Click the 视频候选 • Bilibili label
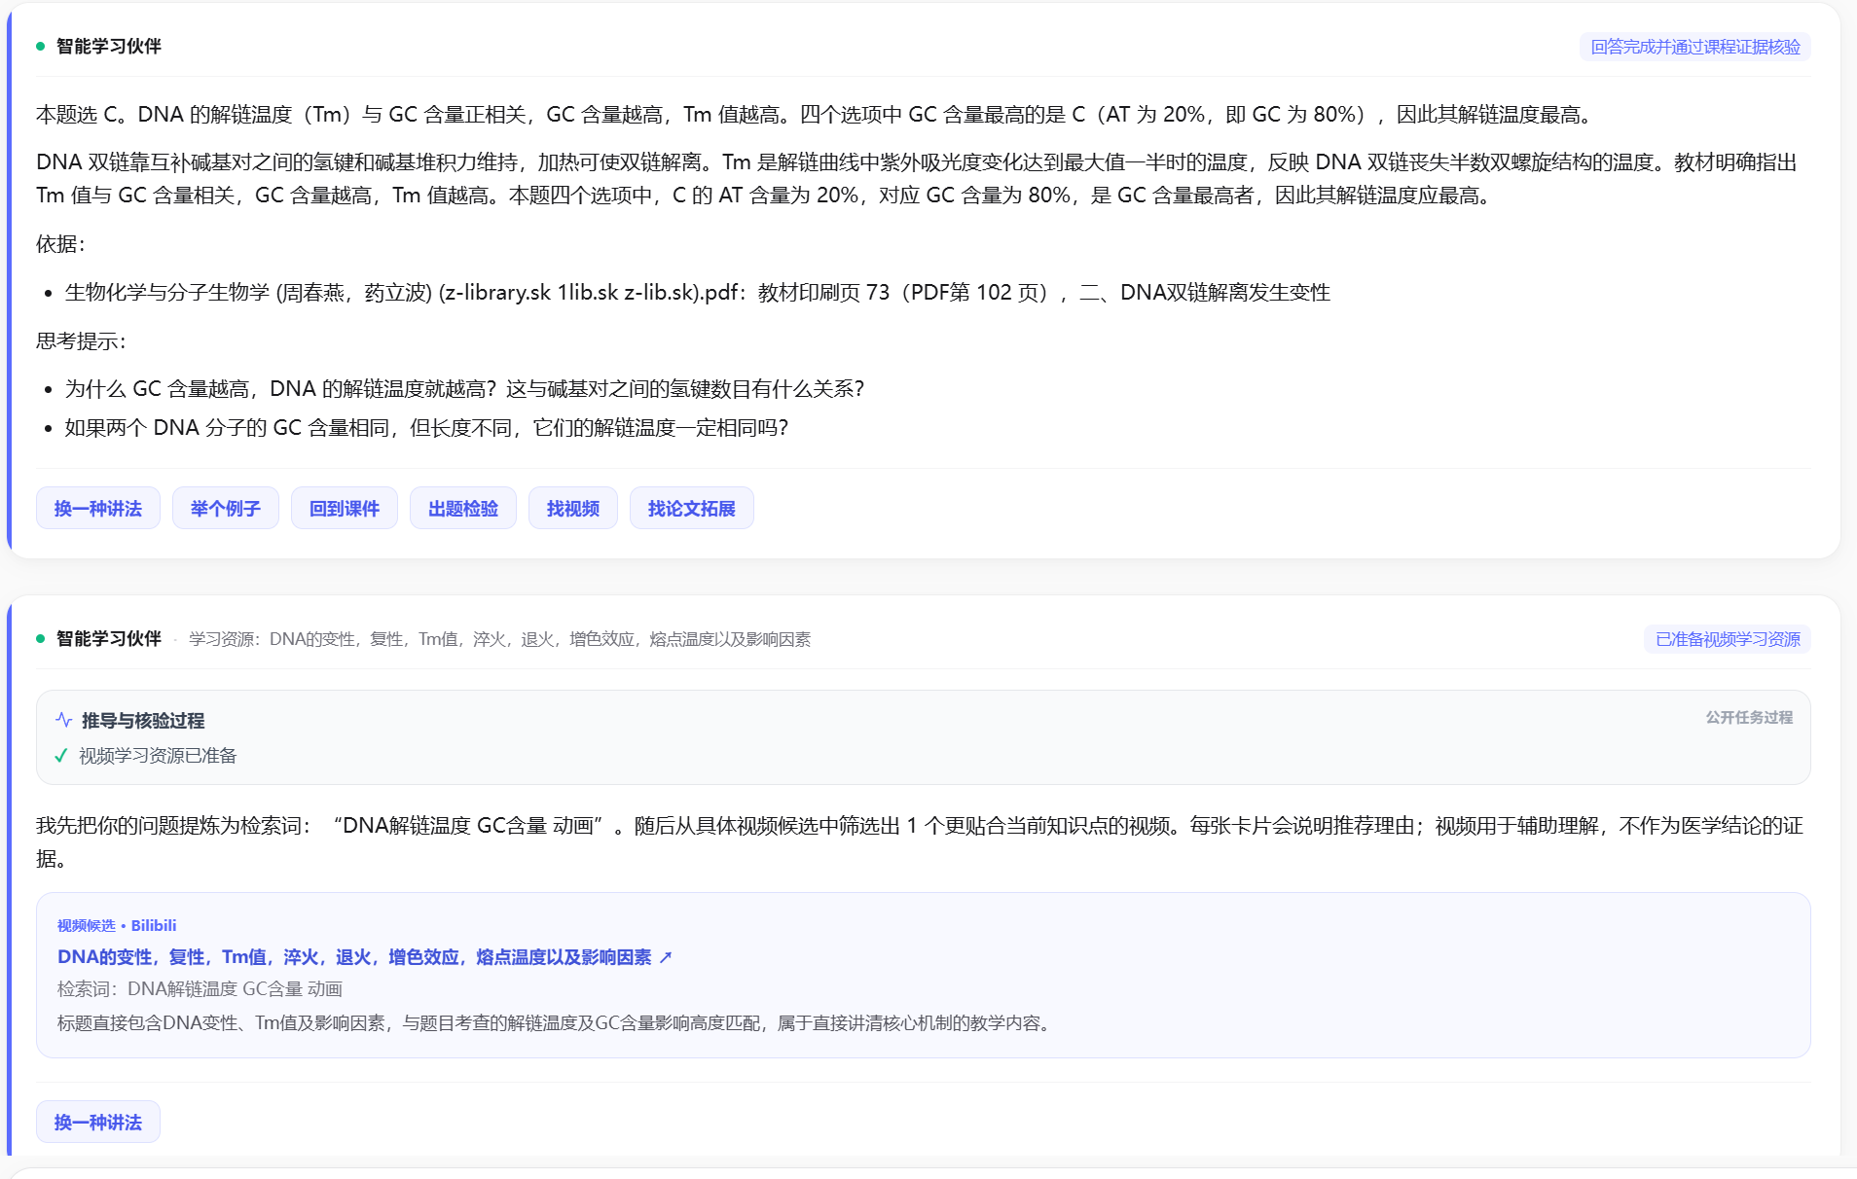 117,925
